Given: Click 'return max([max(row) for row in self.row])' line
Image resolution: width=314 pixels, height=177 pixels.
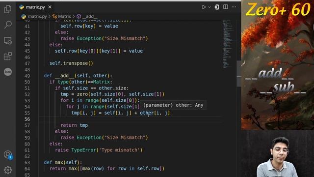Looking at the screenshot, I should tap(107, 169).
